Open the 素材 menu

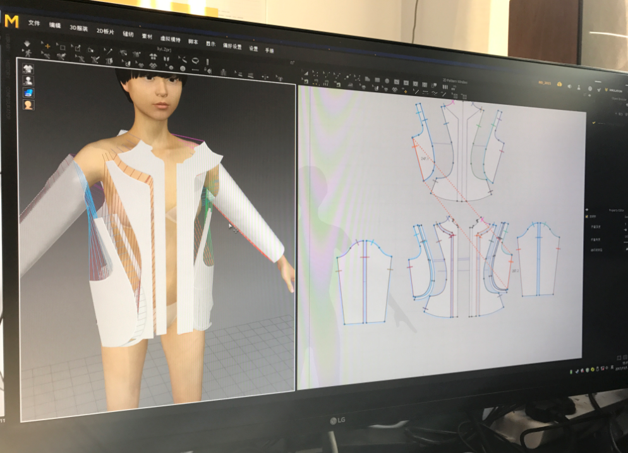[147, 36]
